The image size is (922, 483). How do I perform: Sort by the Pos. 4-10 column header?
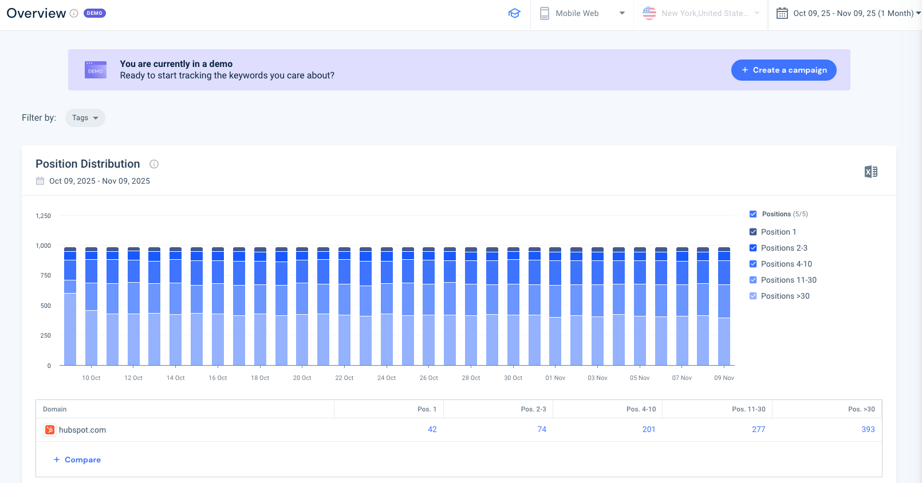pos(641,409)
